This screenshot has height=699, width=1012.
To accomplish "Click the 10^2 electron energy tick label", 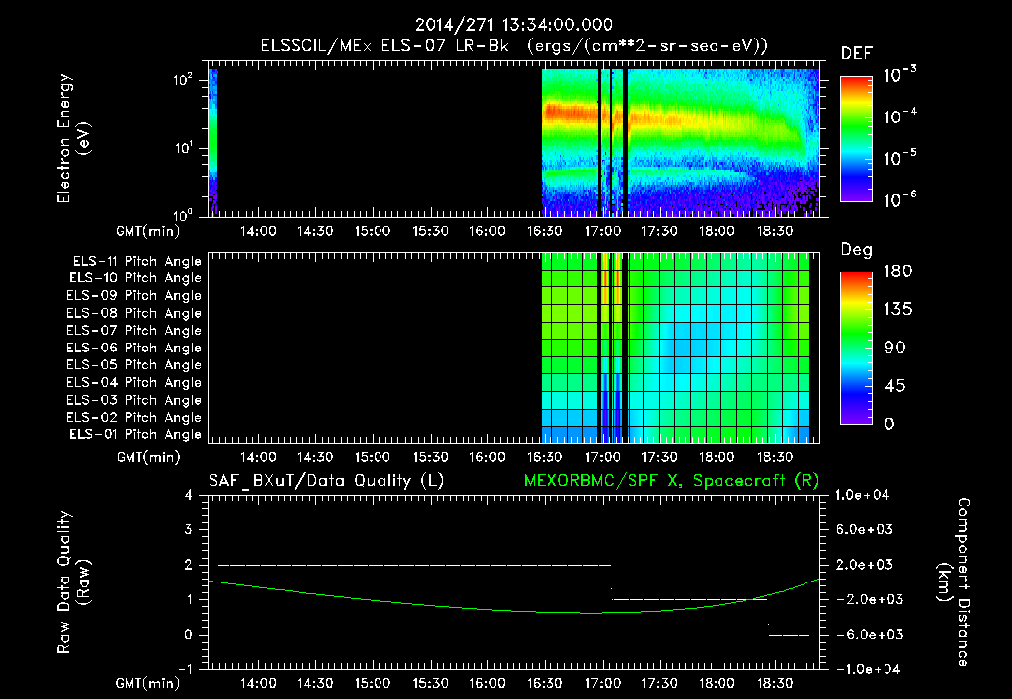I will (x=183, y=80).
